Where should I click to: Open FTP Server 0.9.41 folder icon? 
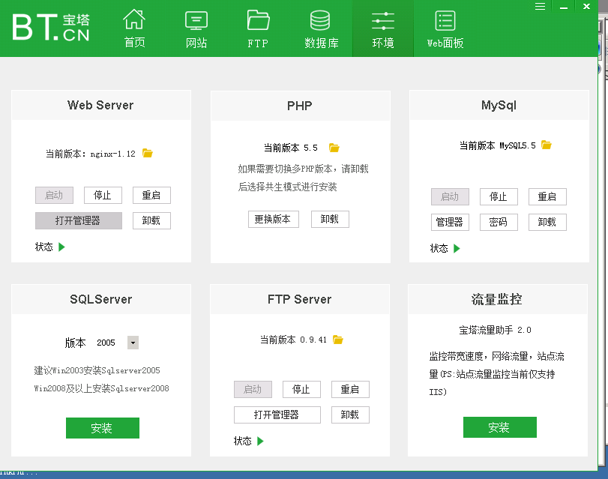337,340
